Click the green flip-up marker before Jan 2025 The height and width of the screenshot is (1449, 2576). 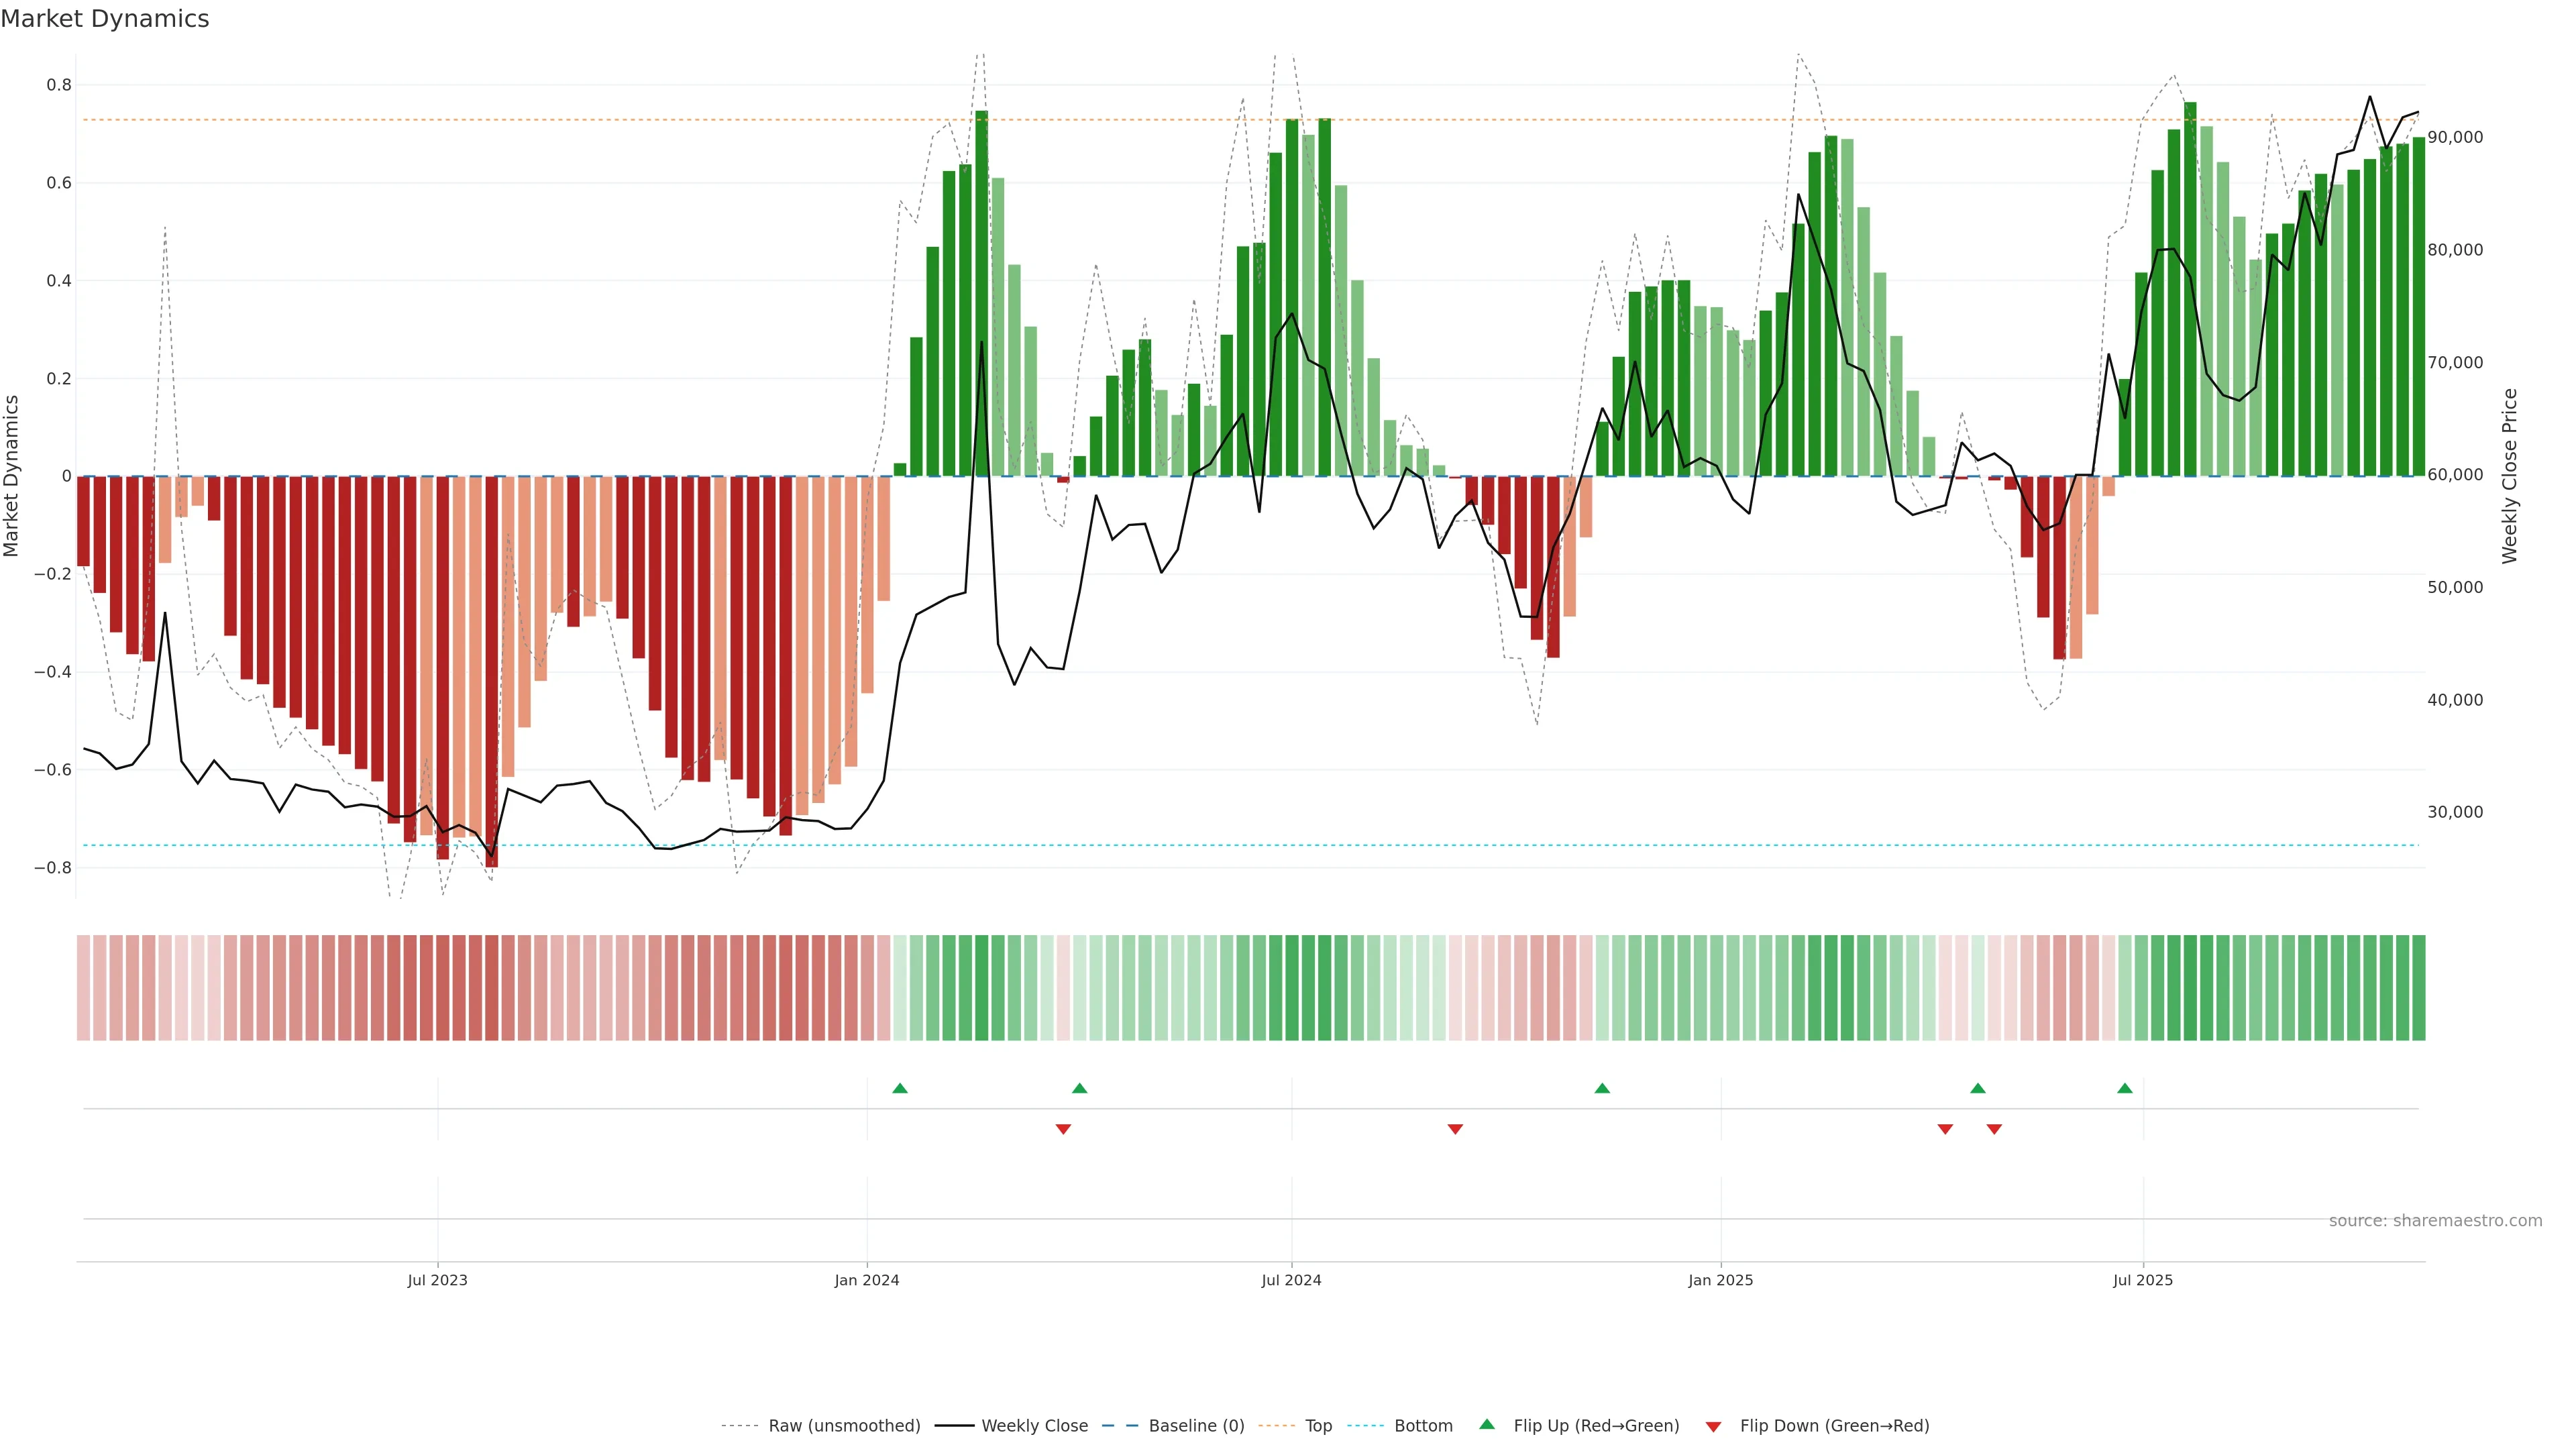[1602, 1088]
